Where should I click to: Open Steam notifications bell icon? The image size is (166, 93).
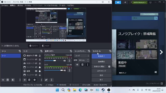coord(125,2)
